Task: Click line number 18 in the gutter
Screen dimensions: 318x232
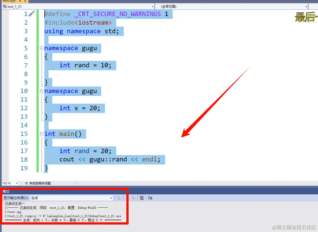Action: [24, 159]
